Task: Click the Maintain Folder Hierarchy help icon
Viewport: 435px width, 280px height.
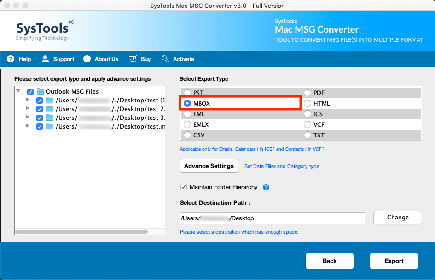Action: click(x=266, y=187)
